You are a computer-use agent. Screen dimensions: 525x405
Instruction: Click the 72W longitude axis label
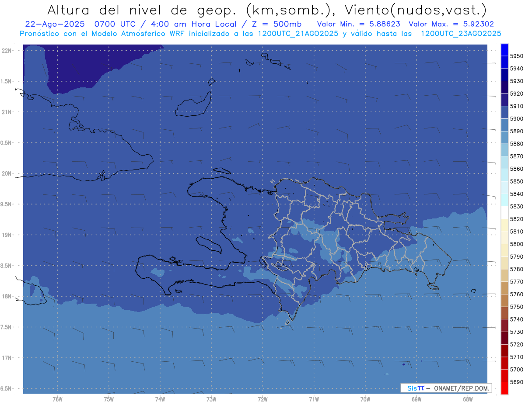coord(262,399)
